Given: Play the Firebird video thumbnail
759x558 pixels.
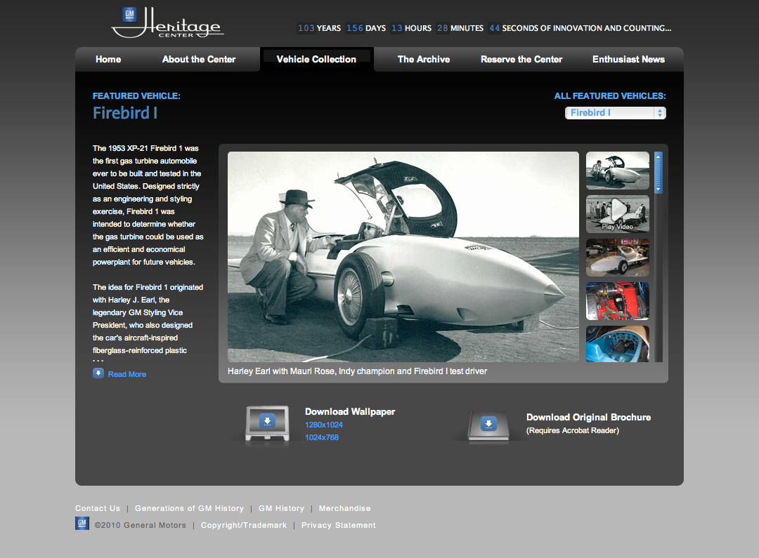Looking at the screenshot, I should (x=618, y=213).
